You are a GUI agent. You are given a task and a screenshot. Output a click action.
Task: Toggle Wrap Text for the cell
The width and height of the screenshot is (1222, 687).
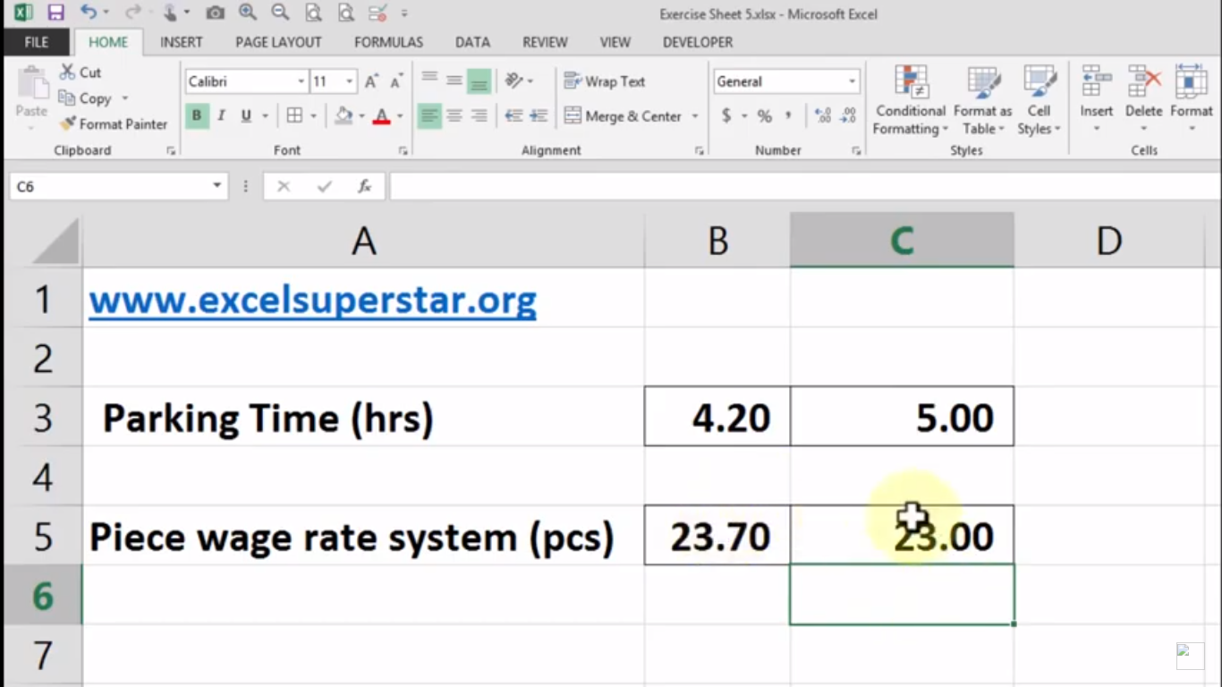pos(605,81)
